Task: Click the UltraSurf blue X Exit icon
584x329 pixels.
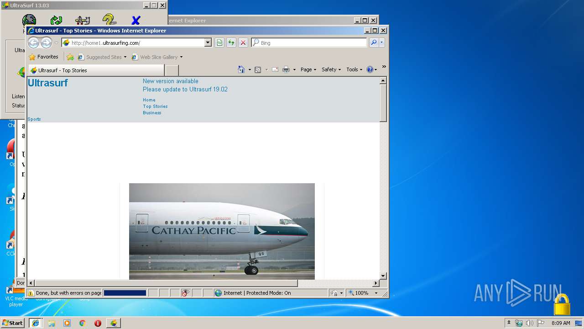Action: pyautogui.click(x=136, y=20)
